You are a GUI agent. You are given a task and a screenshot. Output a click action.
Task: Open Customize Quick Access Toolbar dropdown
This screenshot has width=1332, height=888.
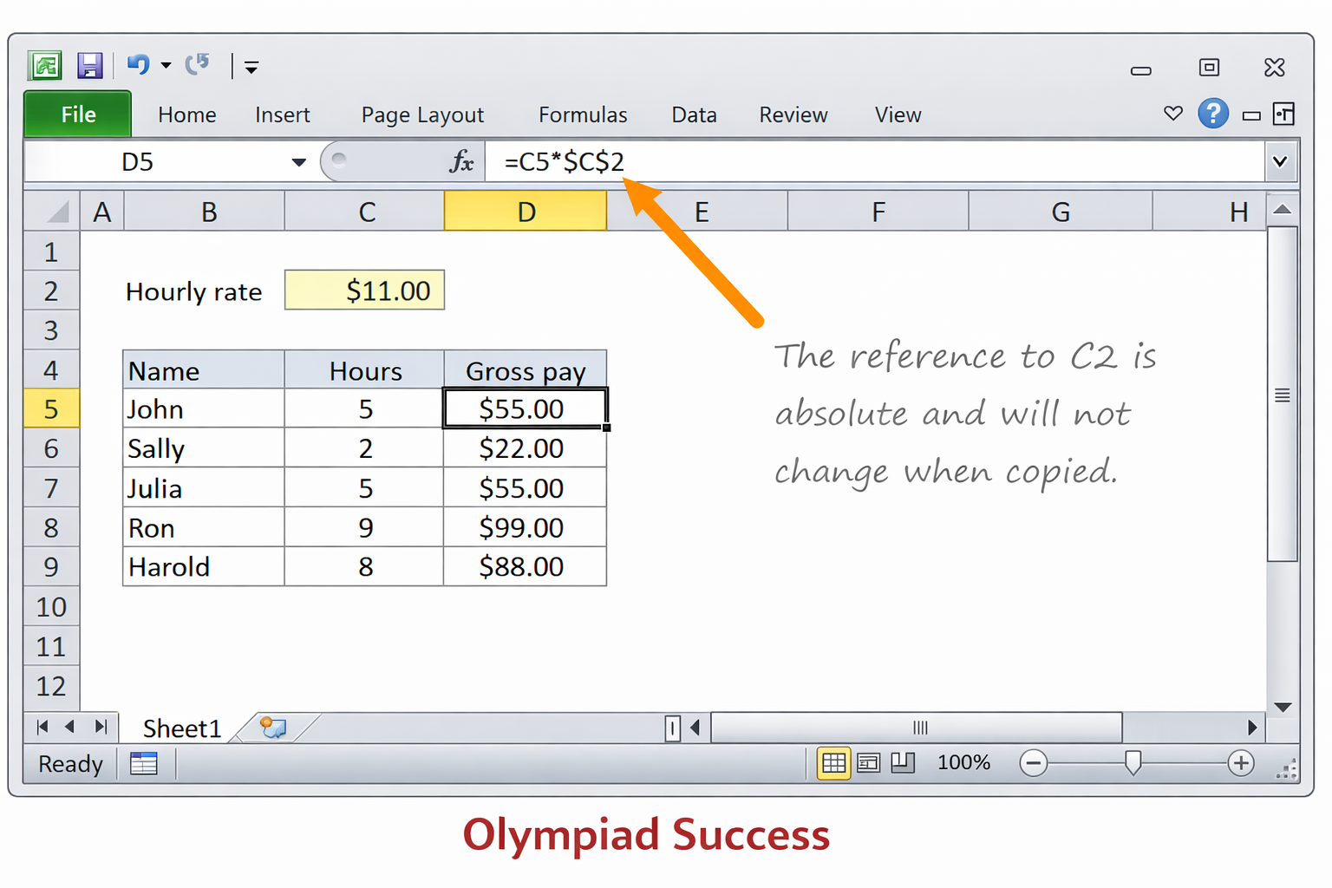[x=251, y=68]
